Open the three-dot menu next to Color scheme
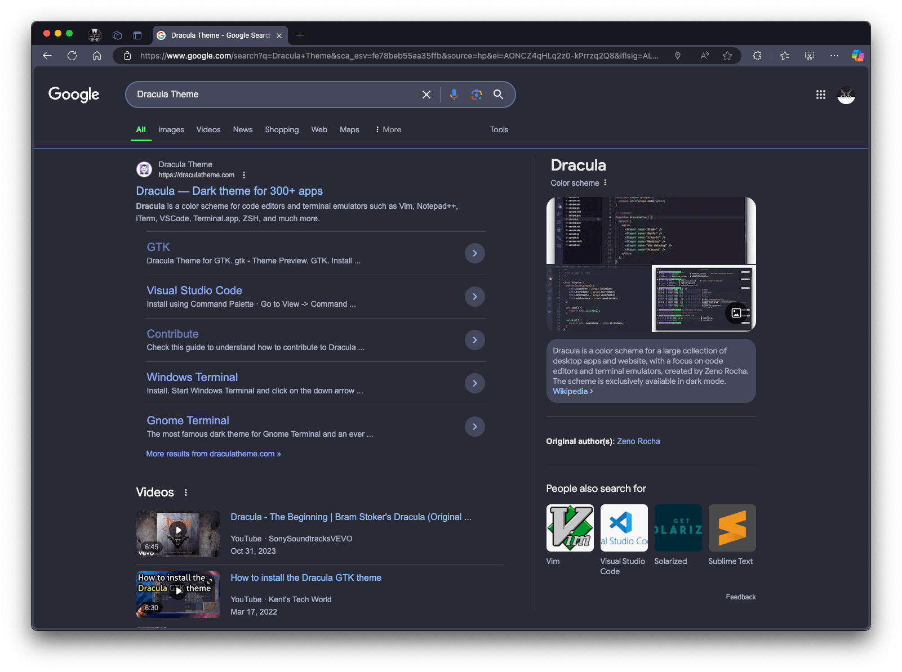The width and height of the screenshot is (902, 672). coord(605,183)
